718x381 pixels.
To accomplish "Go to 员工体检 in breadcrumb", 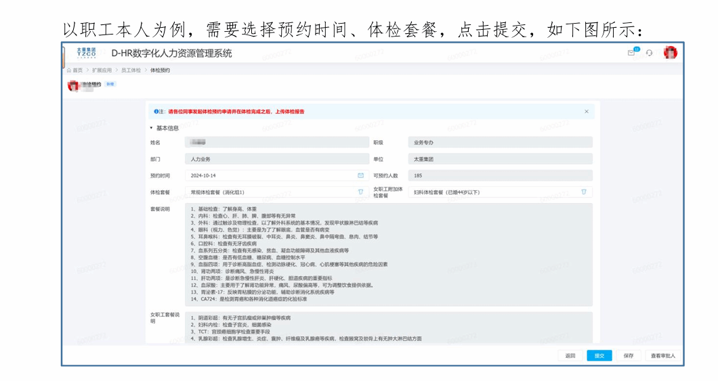I will [131, 70].
